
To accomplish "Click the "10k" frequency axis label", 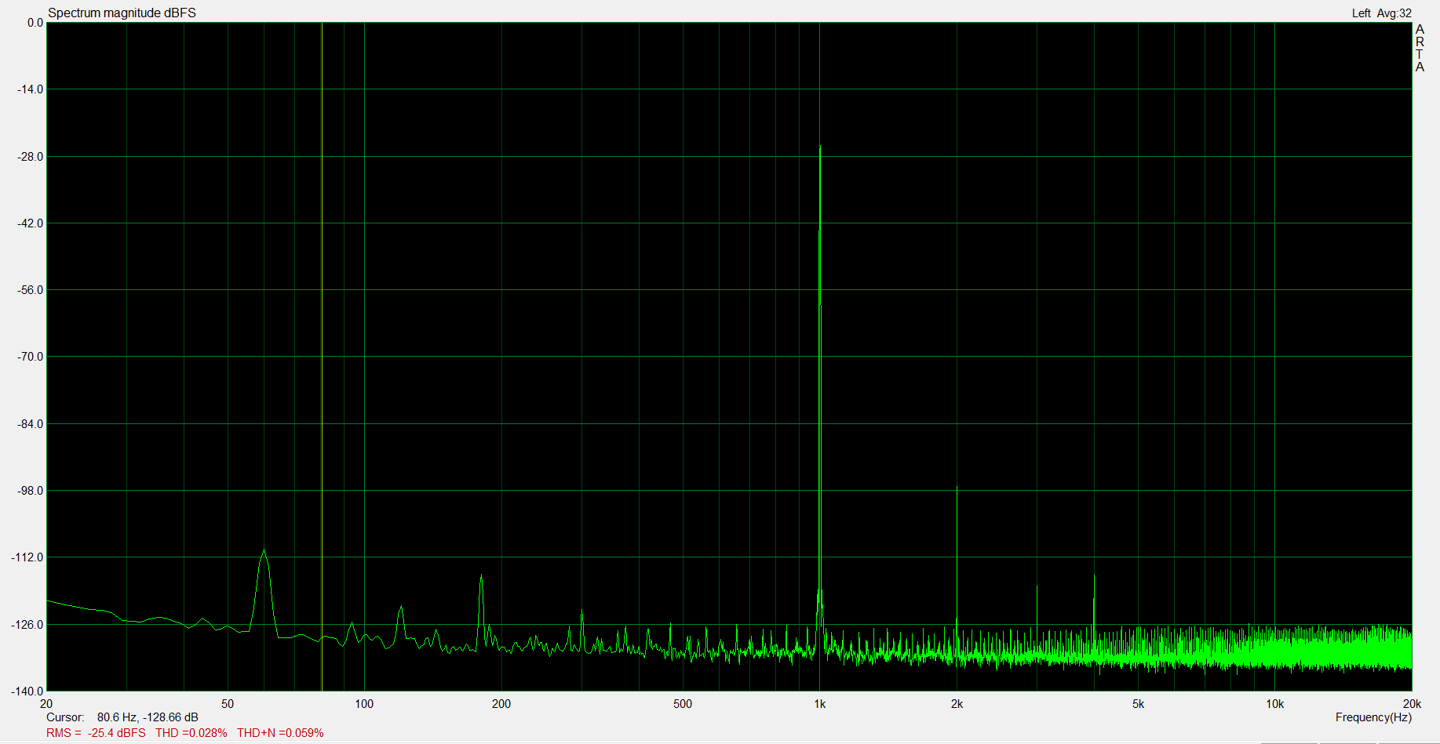I will [1274, 704].
